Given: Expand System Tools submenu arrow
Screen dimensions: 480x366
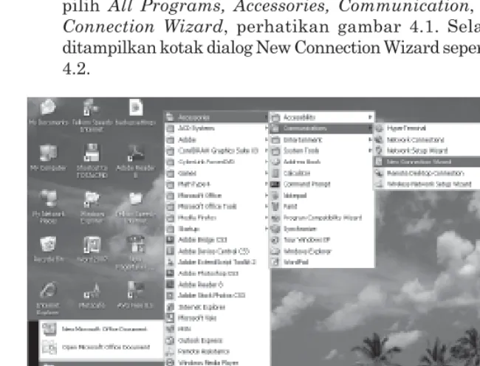Looking at the screenshot, I should point(370,151).
